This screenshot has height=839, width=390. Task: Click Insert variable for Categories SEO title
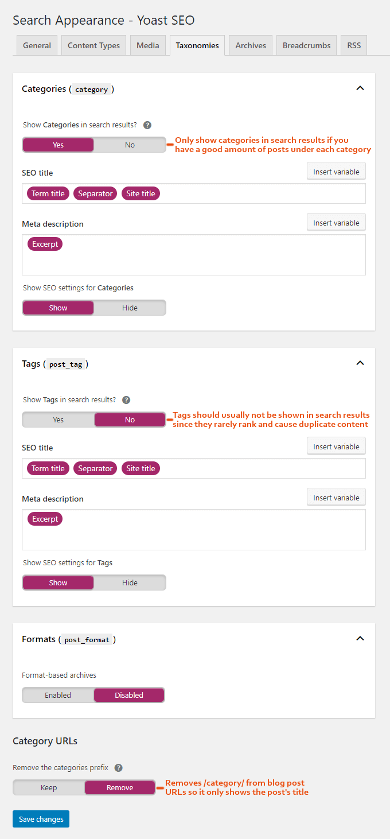336,170
